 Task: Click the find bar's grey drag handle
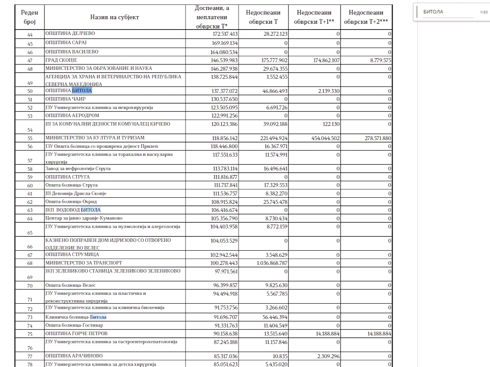(416, 12)
